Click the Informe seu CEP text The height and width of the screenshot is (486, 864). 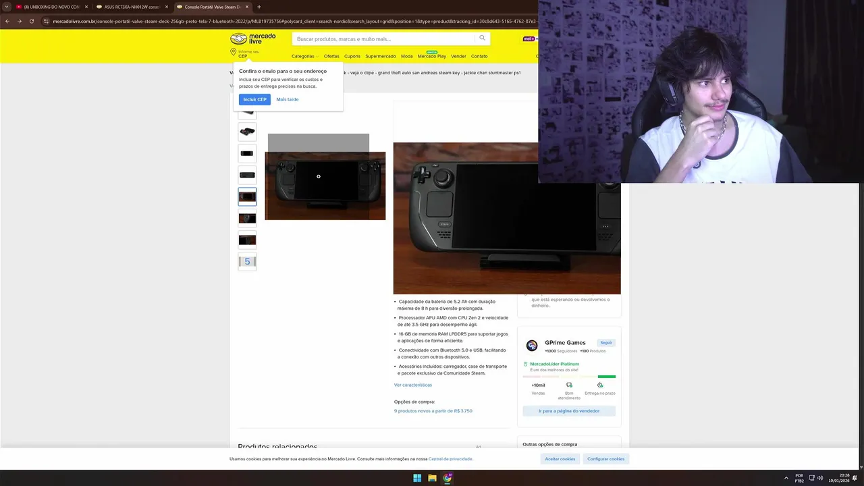tap(248, 54)
